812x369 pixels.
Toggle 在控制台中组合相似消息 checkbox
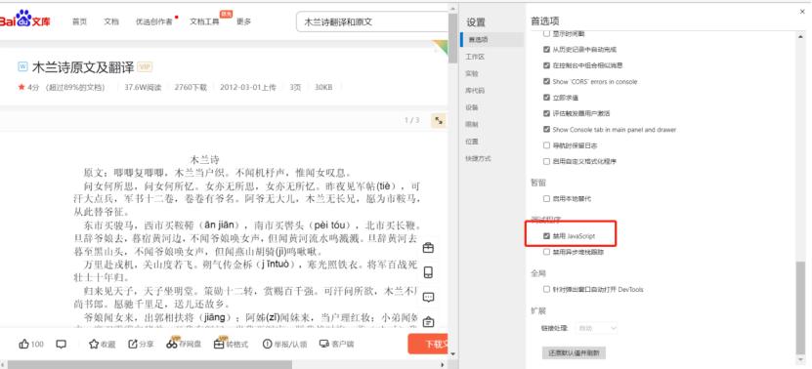[546, 65]
